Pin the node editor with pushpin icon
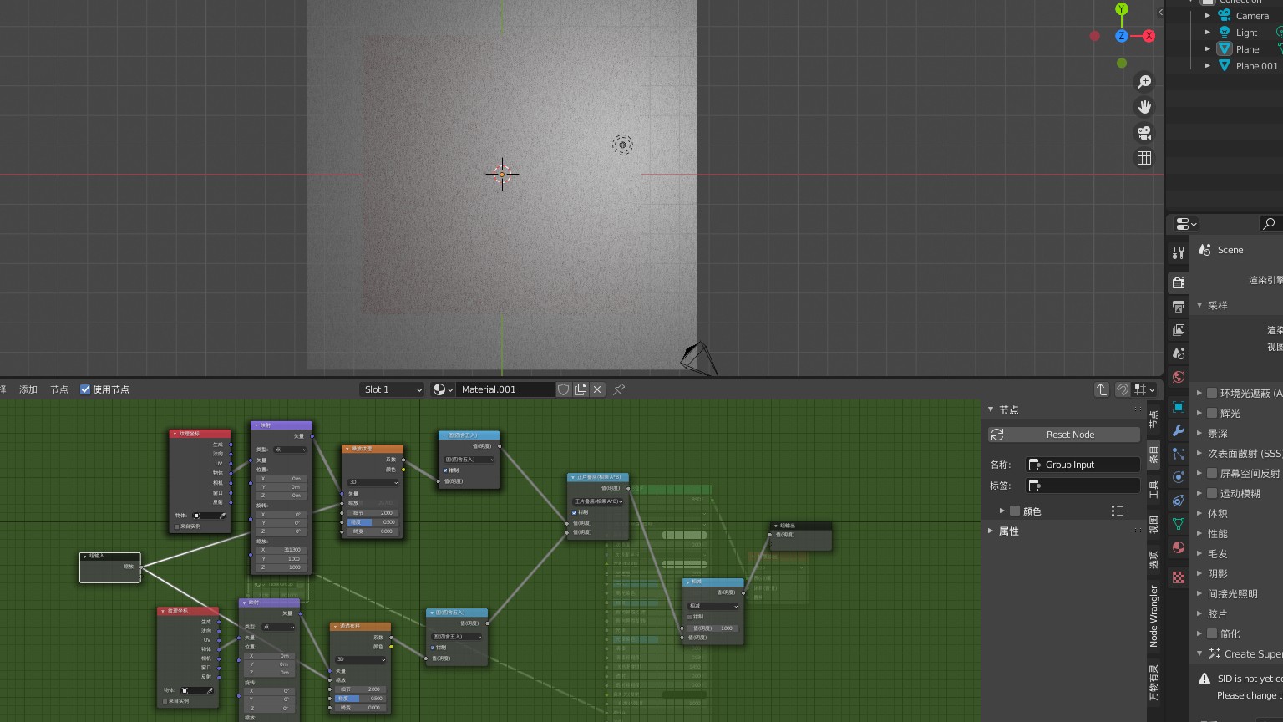 (619, 389)
